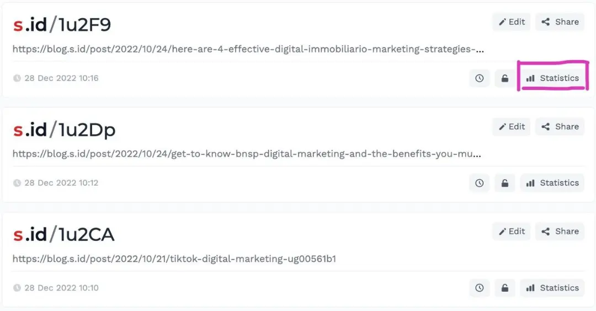The width and height of the screenshot is (596, 311).
Task: Open Statistics for s.id/1u2CA
Action: (x=552, y=288)
